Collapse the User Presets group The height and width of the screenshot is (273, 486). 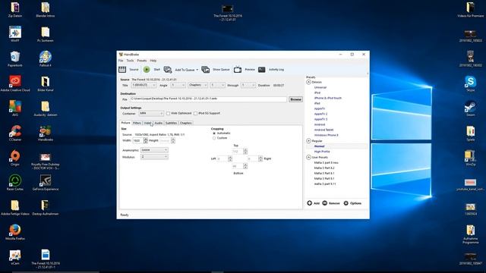click(x=309, y=157)
